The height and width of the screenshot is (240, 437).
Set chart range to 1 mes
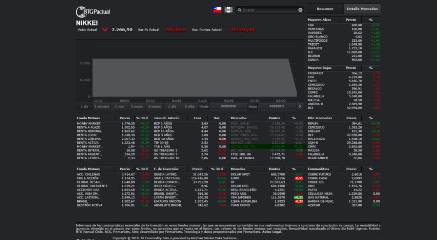point(119,106)
